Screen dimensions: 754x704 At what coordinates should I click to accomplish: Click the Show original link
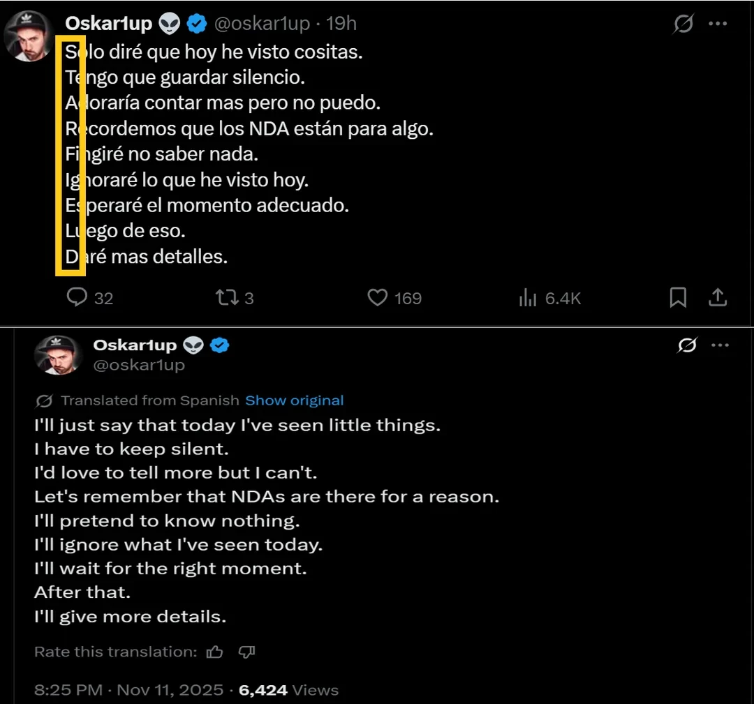point(294,400)
